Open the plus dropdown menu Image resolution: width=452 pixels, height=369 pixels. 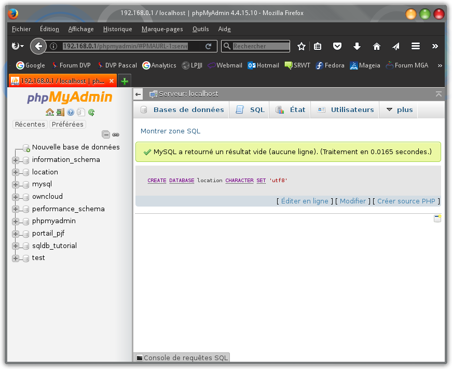pyautogui.click(x=399, y=110)
